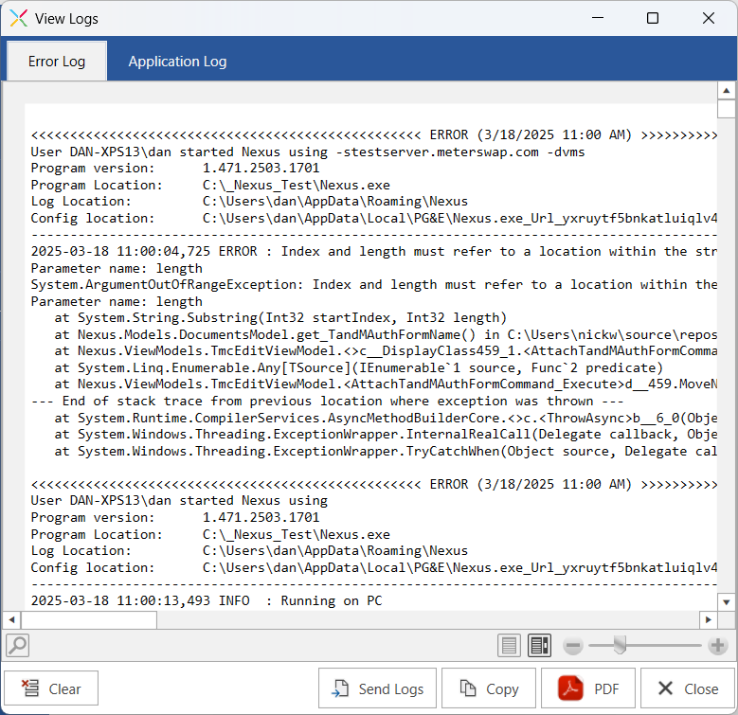Click the 'get_TandMAuthFormName()' stack line

click(386, 335)
